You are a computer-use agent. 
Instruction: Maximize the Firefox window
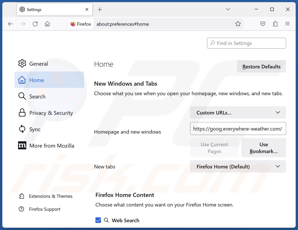click(272, 9)
